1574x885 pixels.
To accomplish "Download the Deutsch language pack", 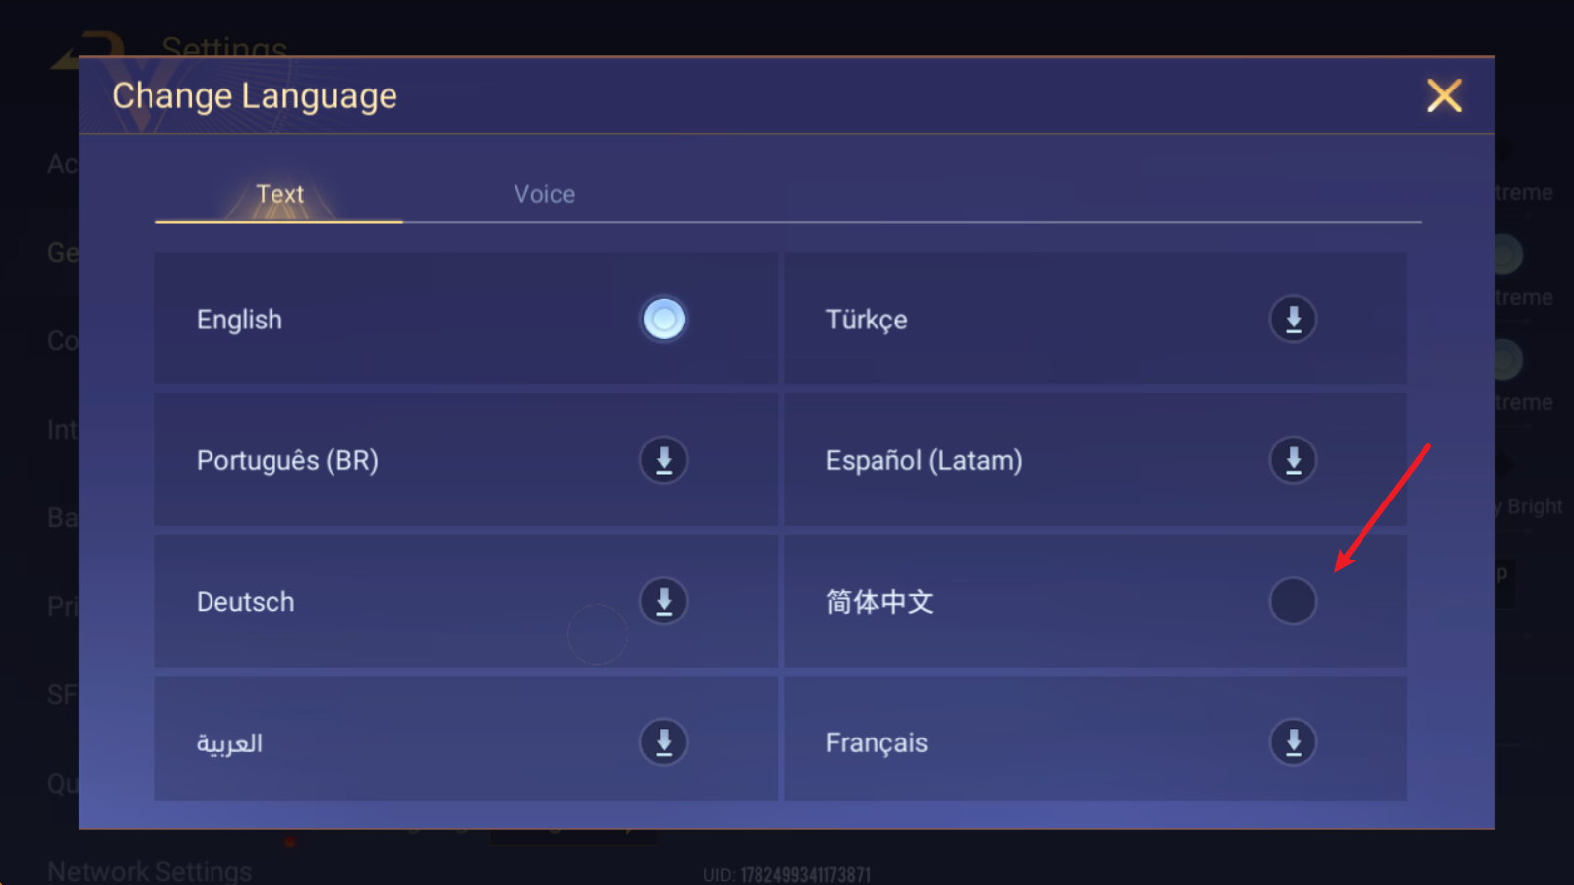I will [x=664, y=601].
